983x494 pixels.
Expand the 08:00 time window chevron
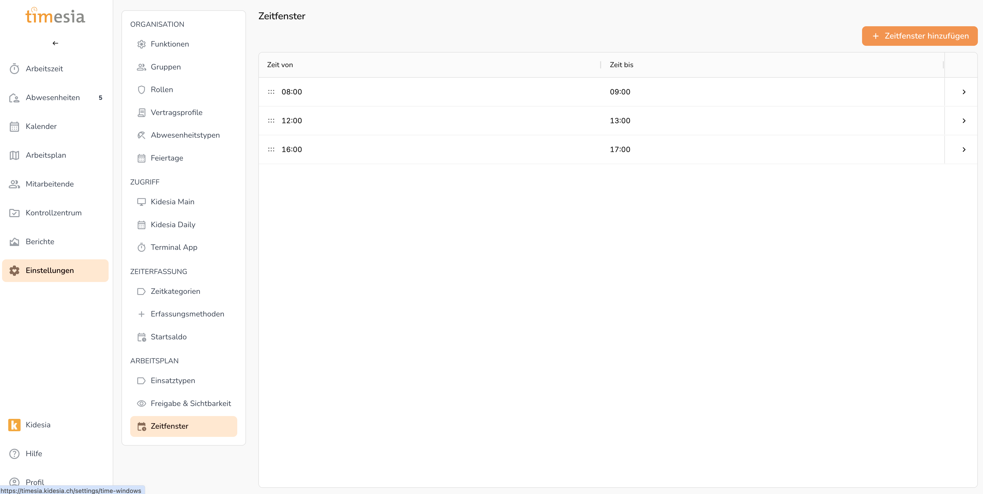[963, 92]
